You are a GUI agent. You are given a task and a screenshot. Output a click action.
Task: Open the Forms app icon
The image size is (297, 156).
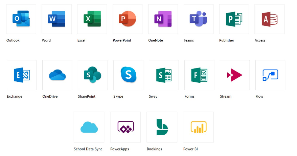pyautogui.click(x=199, y=75)
